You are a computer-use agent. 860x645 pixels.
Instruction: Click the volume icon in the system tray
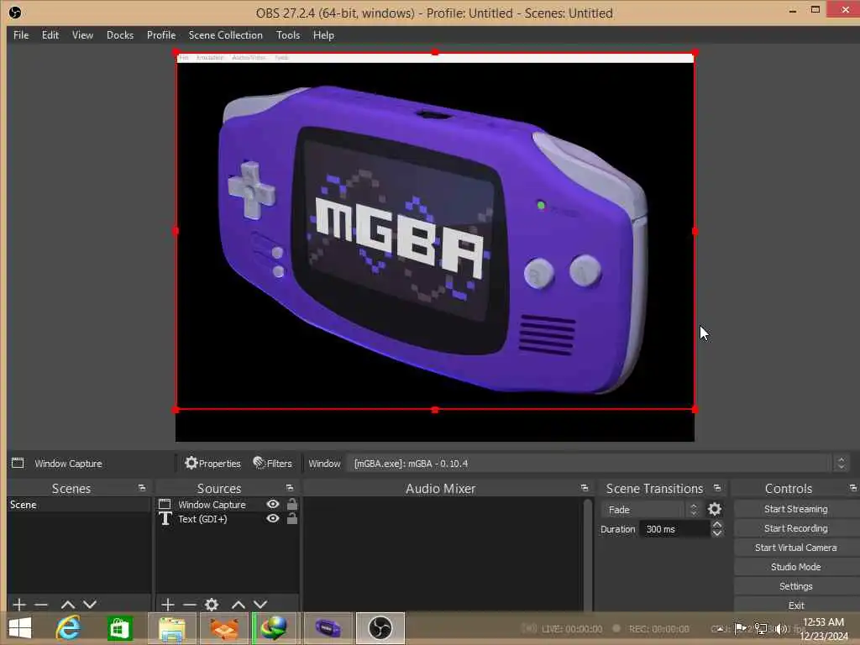(780, 628)
